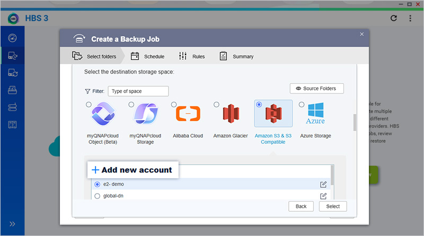Click the Filter funnel icon
The width and height of the screenshot is (424, 236).
87,91
